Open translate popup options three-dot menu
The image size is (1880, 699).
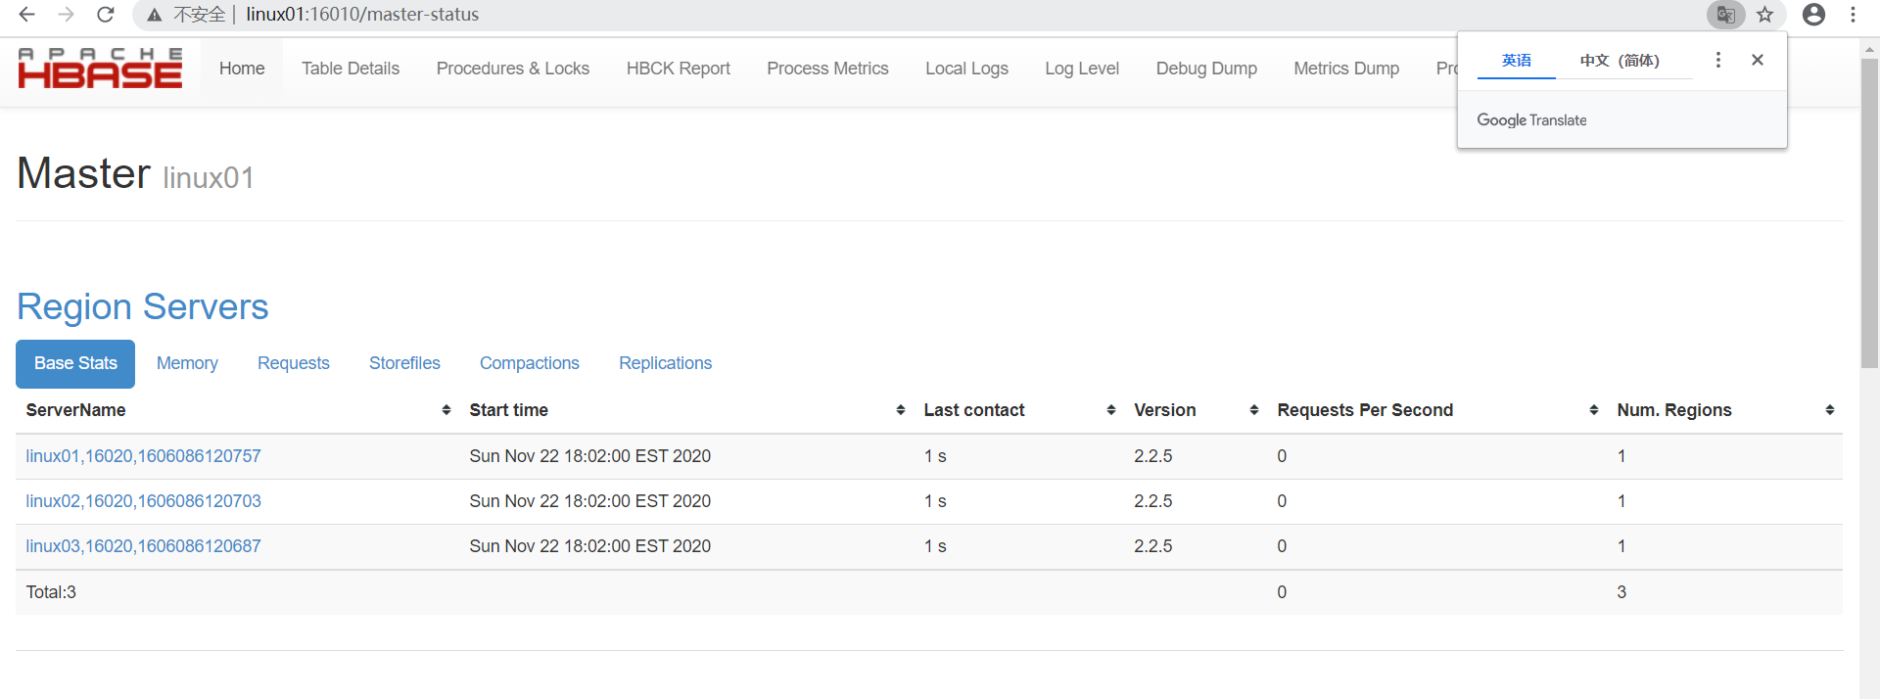[1718, 60]
